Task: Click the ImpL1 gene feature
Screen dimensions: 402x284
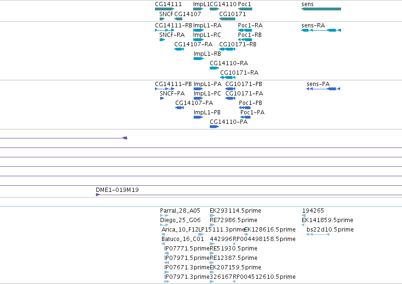Action: pyautogui.click(x=198, y=9)
